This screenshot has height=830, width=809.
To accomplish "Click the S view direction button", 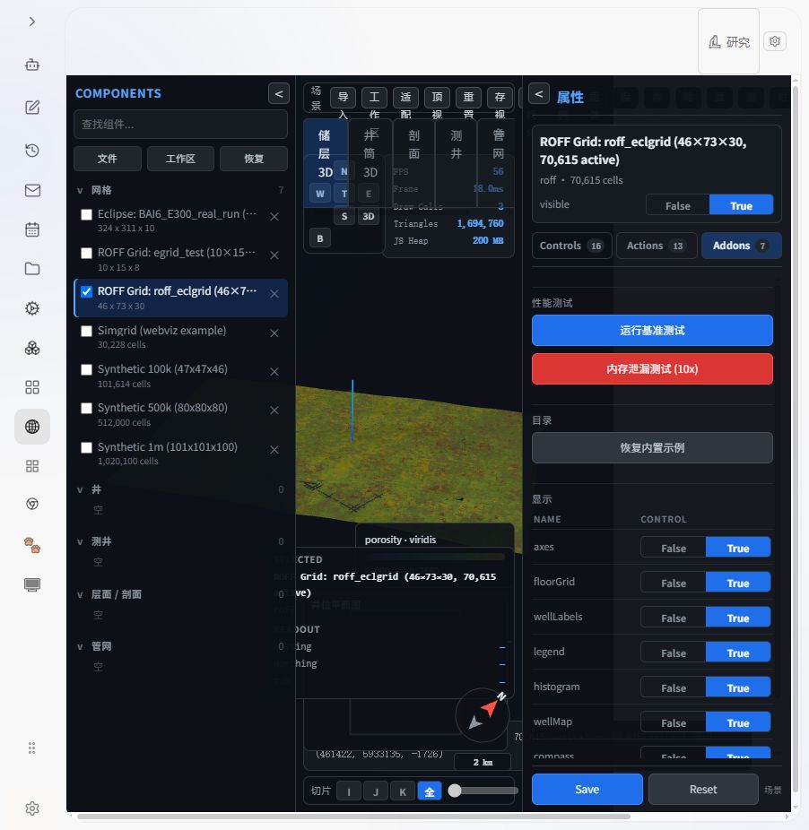I will pyautogui.click(x=344, y=216).
